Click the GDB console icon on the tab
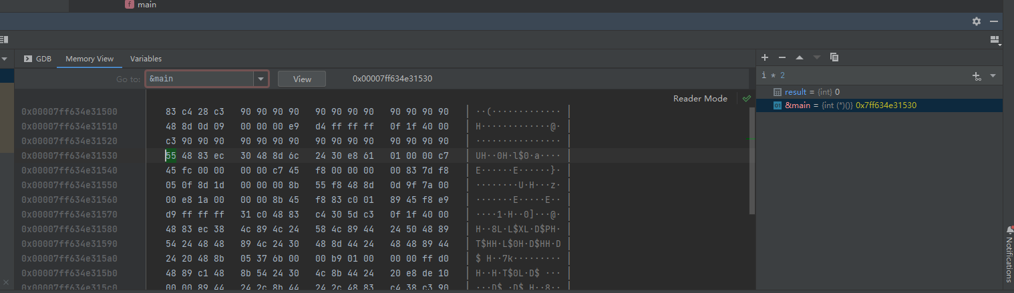 [28, 59]
